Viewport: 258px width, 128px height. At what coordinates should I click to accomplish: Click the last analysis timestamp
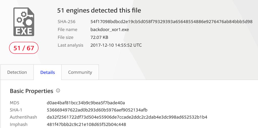click(x=116, y=45)
